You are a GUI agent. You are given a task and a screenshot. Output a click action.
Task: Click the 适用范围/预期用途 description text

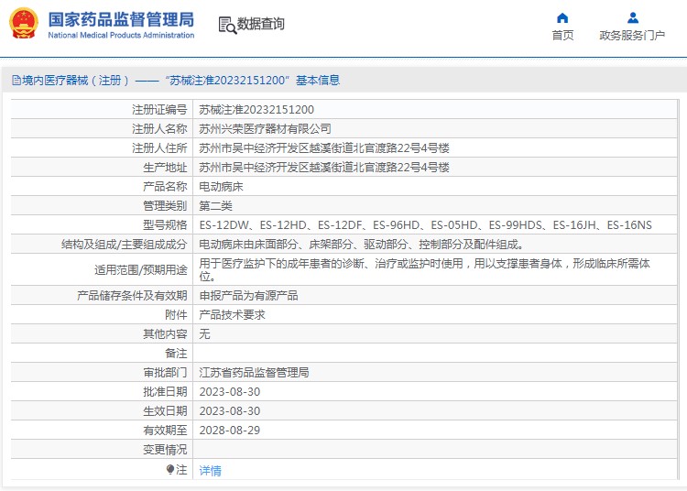(424, 270)
